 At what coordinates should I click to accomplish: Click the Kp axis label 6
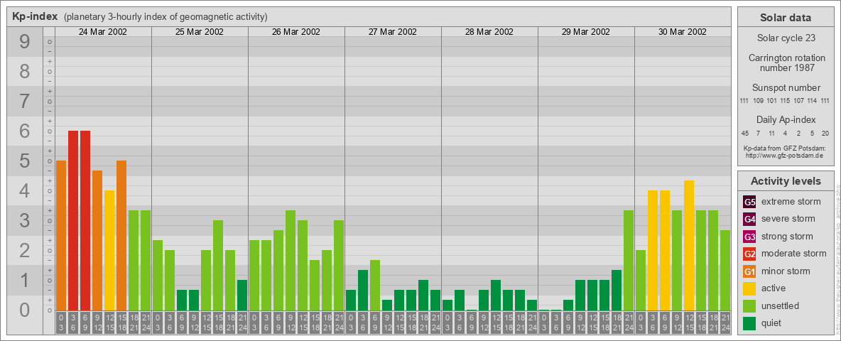click(25, 131)
